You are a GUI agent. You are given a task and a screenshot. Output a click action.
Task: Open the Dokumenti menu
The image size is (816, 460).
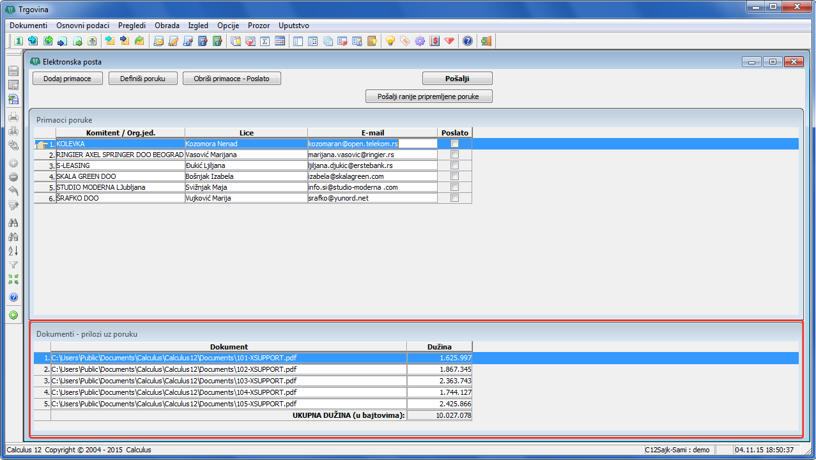point(28,26)
